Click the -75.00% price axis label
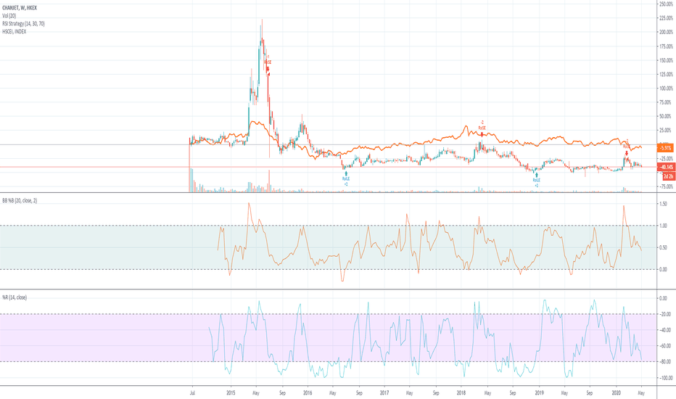This screenshot has height=399, width=676. (666, 186)
